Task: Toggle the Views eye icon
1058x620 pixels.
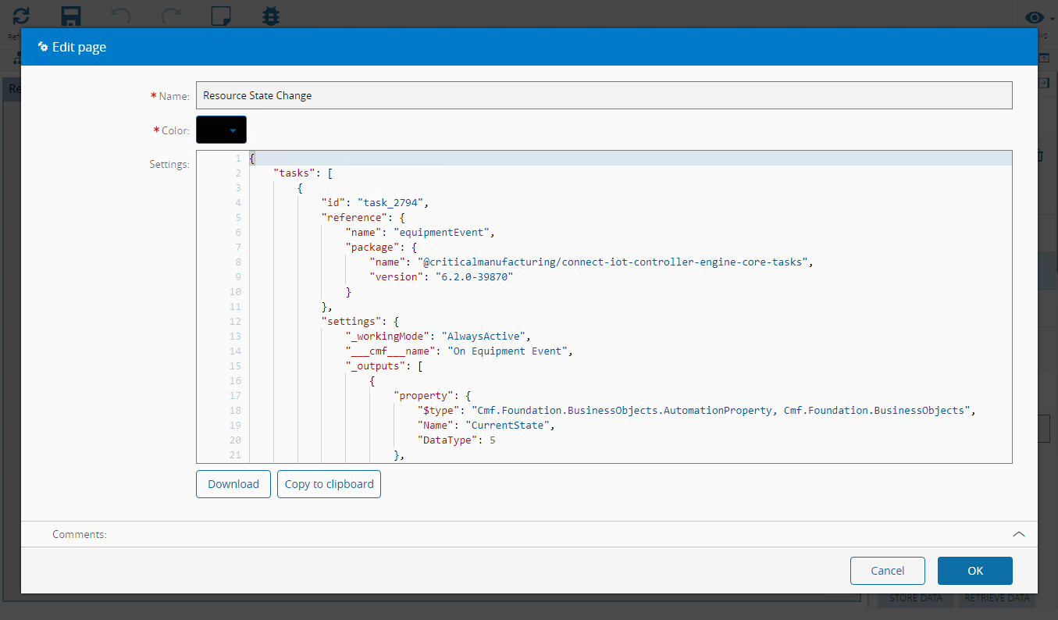Action: [x=1034, y=17]
